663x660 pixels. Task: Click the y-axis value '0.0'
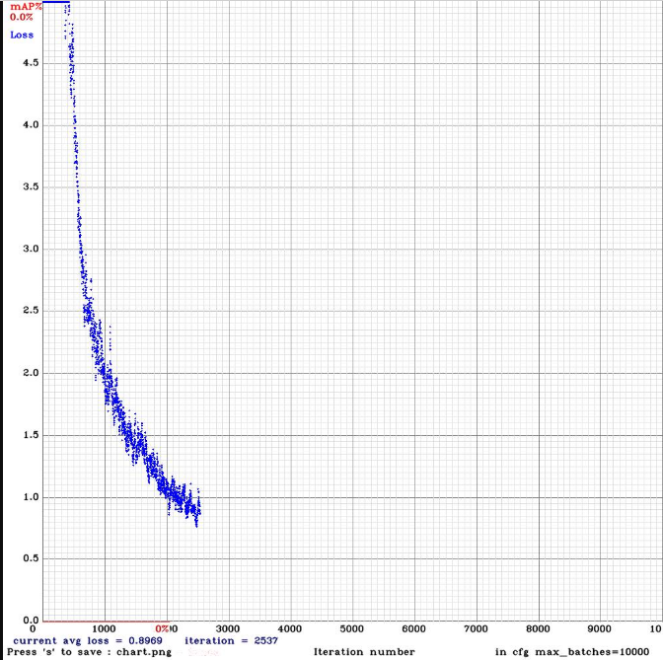point(31,621)
